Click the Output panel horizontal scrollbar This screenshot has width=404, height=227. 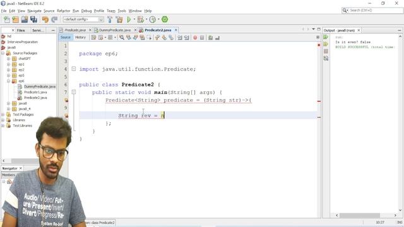click(x=359, y=215)
